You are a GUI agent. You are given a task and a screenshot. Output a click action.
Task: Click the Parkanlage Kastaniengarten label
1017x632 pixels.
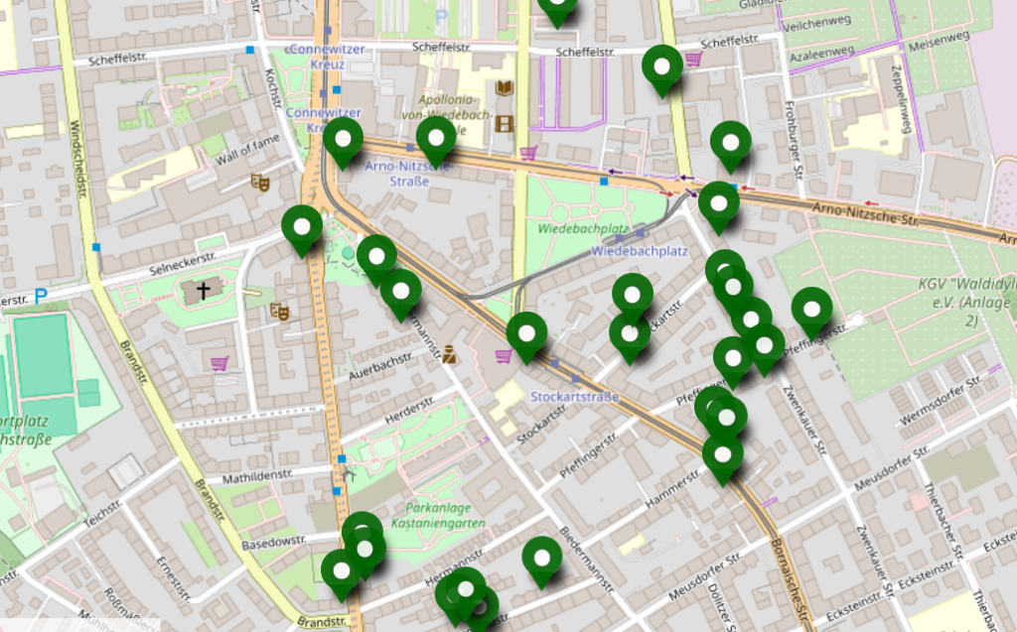(438, 515)
